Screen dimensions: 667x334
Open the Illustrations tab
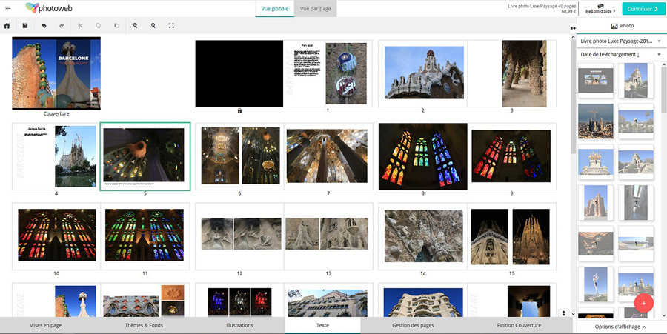(239, 325)
